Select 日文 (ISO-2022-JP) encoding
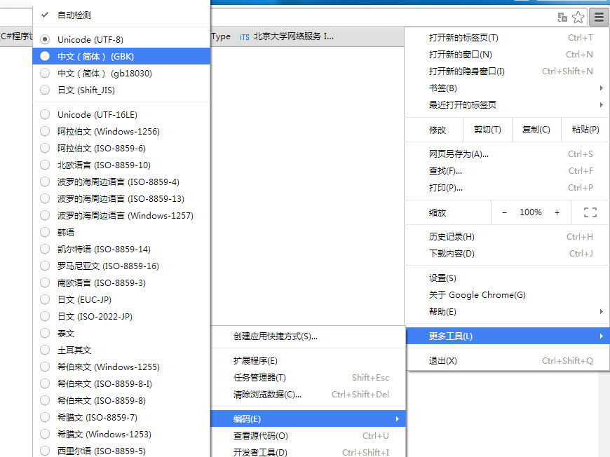610x457 pixels. pos(121,316)
